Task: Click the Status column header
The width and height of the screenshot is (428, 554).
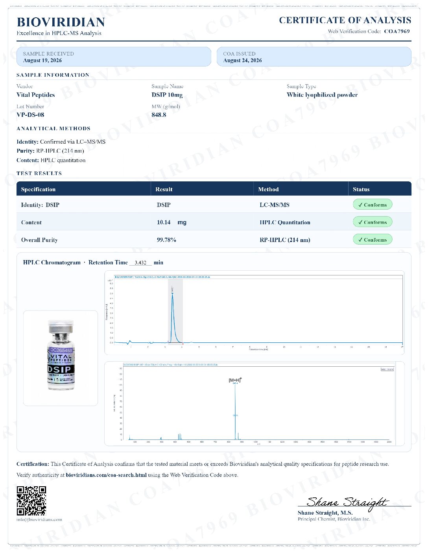Action: (361, 189)
